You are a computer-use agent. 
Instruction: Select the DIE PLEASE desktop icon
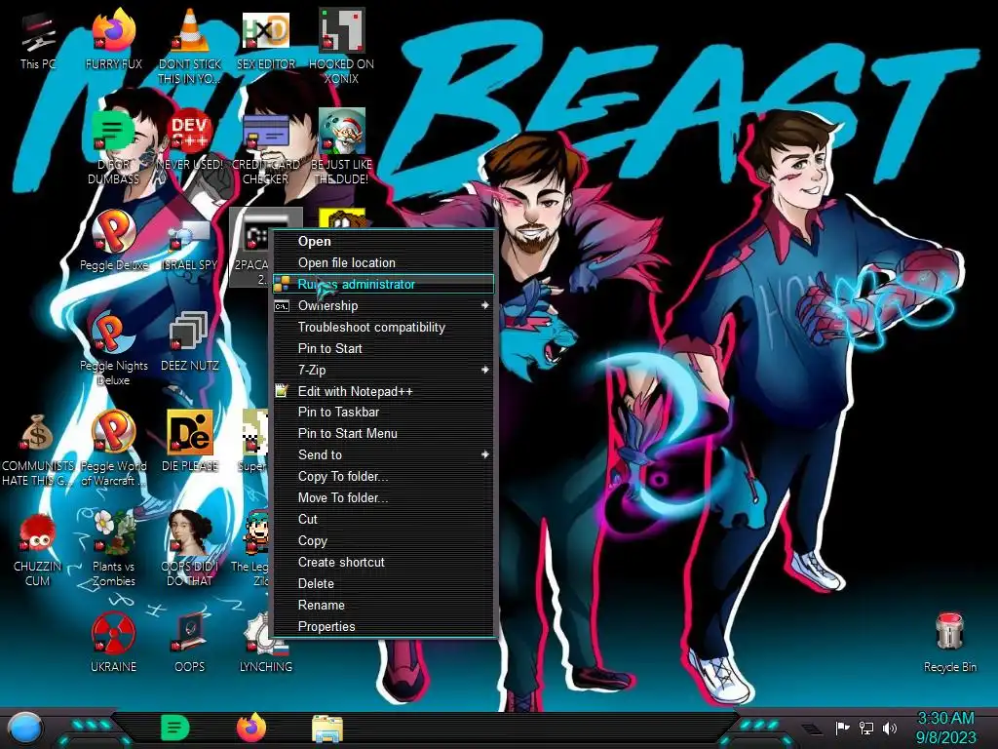coord(189,442)
